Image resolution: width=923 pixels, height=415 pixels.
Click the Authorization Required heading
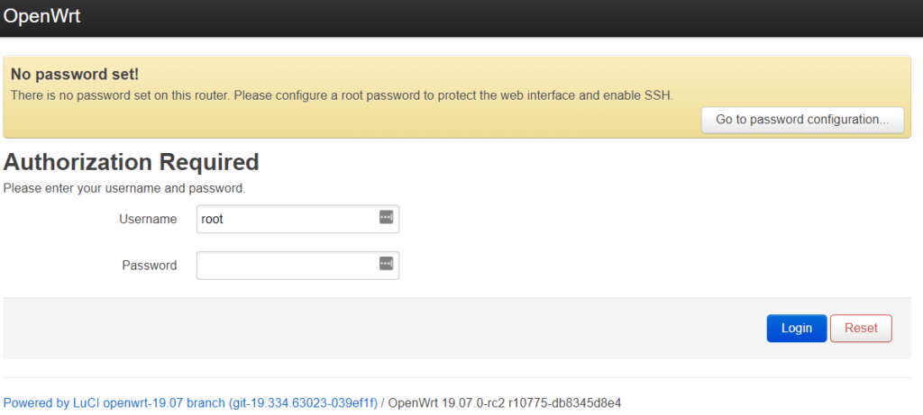132,162
